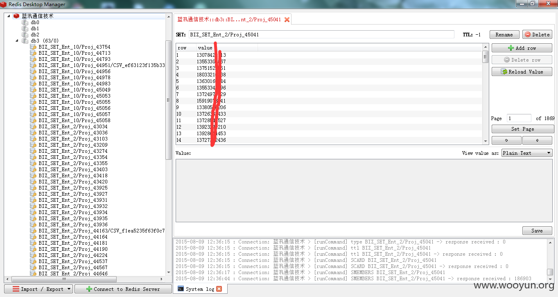Select the db1 tree item
558x297 pixels.
(35, 29)
